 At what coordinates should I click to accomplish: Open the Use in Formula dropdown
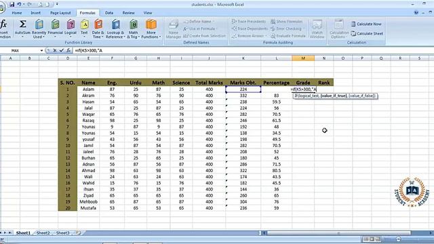coord(200,28)
